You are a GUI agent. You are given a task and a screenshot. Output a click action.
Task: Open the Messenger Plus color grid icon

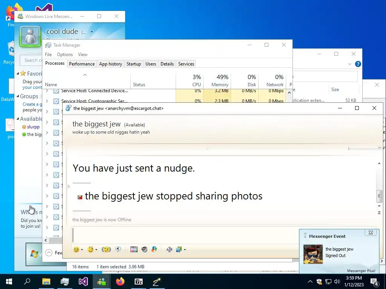pos(134,249)
